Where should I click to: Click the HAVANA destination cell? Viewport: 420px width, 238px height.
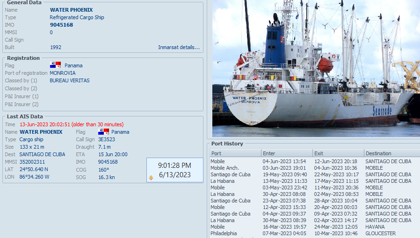[375, 227]
